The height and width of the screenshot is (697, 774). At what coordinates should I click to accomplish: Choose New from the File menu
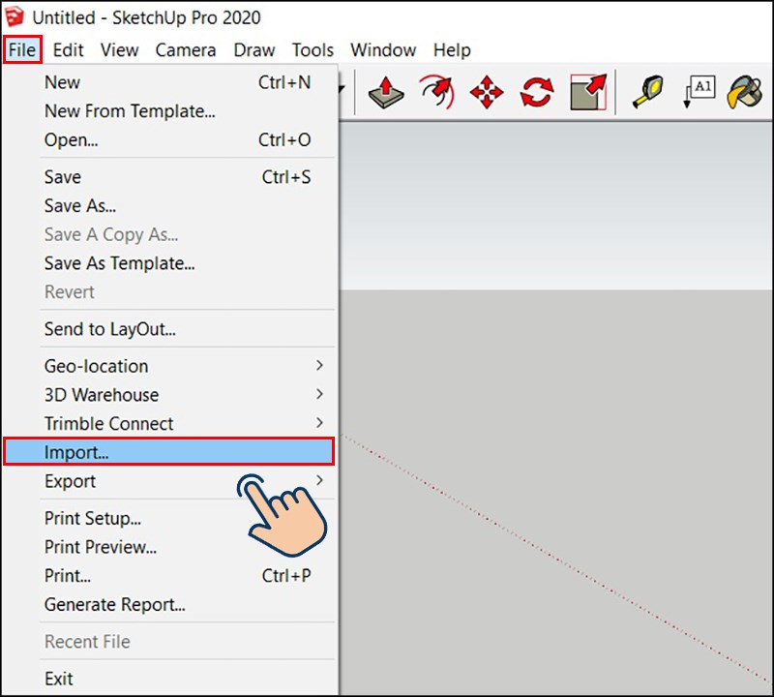169,82
